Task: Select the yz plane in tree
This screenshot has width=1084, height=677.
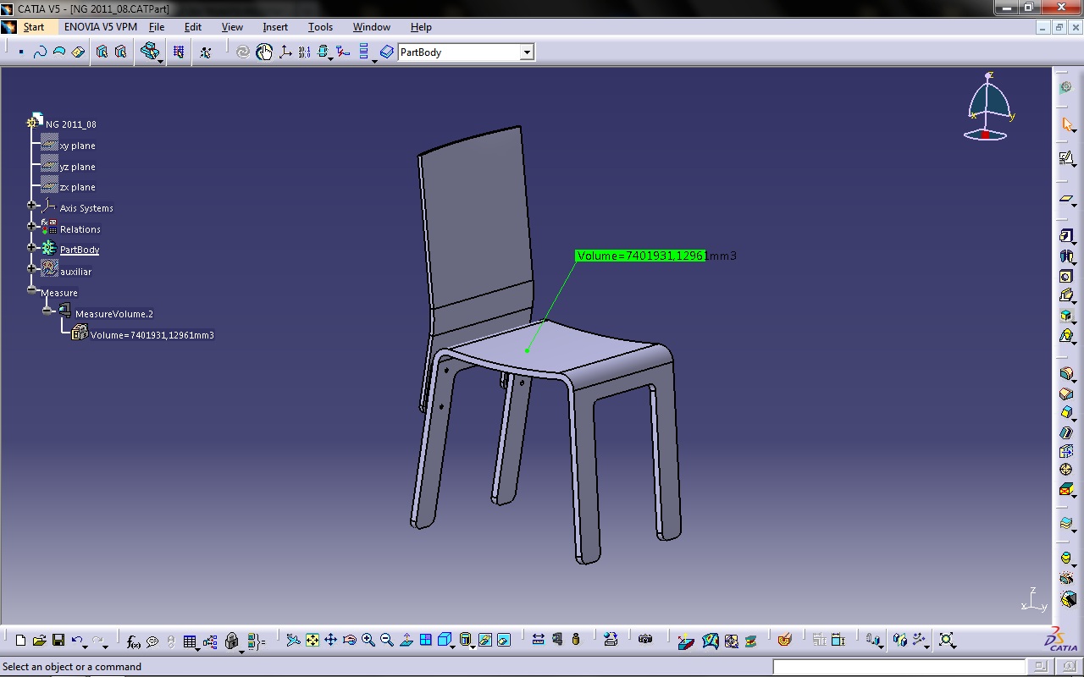Action: pos(77,167)
